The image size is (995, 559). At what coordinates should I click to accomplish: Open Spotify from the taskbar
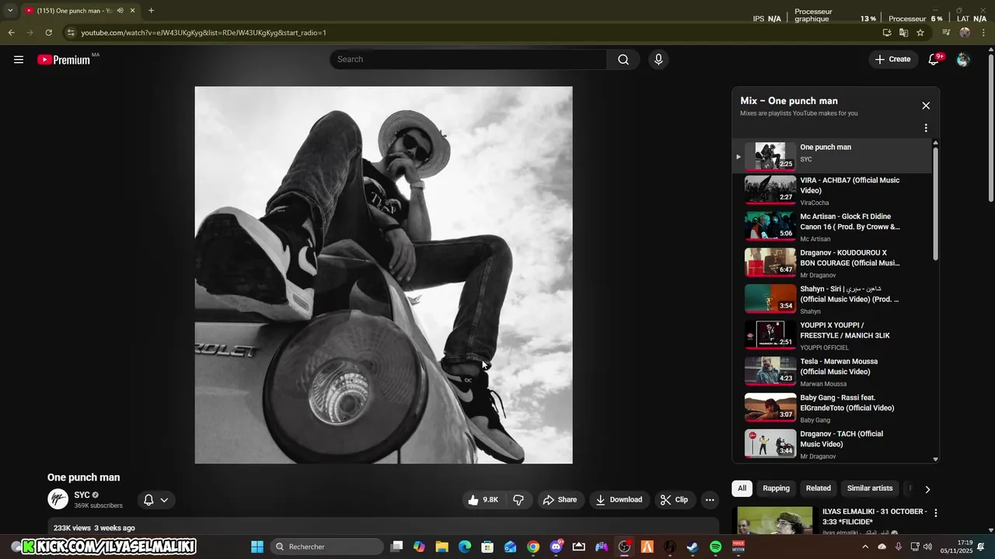(x=715, y=547)
